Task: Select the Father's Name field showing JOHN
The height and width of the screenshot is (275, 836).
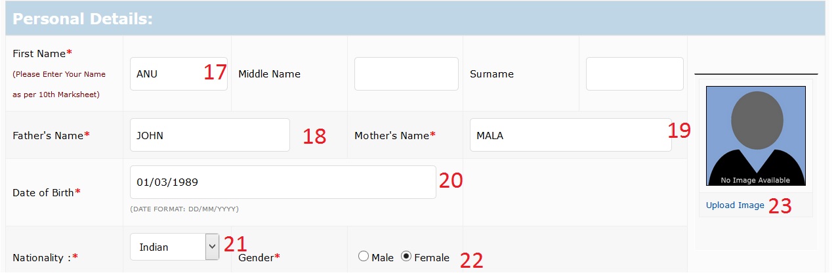Action: point(210,135)
